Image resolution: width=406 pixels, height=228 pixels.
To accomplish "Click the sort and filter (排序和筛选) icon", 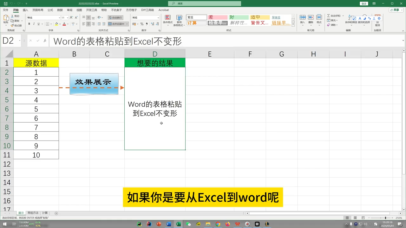I will [x=350, y=17].
